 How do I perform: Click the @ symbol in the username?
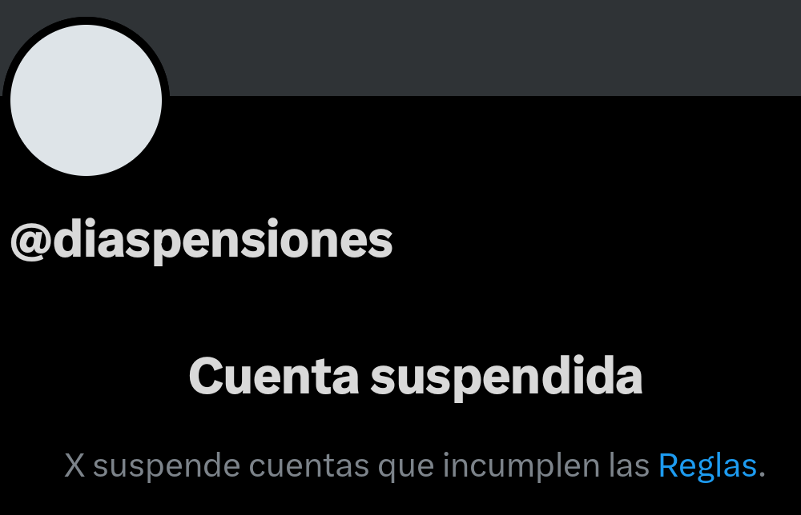pyautogui.click(x=30, y=242)
